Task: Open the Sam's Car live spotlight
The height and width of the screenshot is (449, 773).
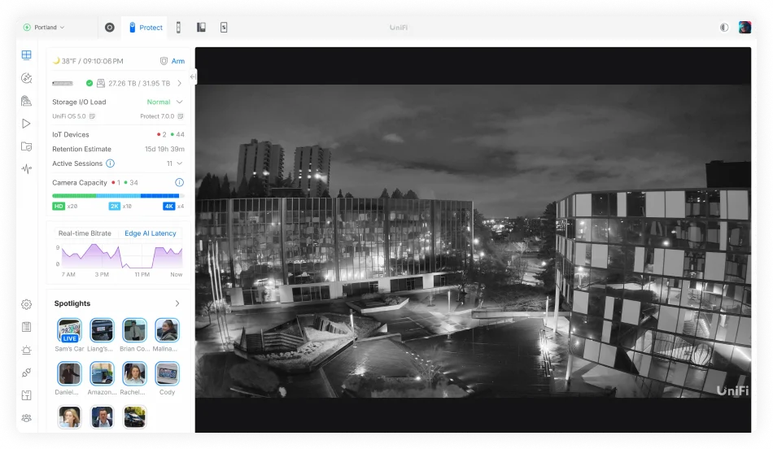Action: (x=69, y=330)
